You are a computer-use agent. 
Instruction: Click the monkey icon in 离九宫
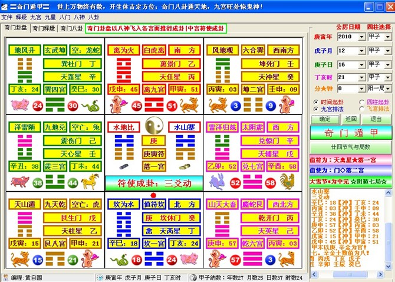pyautogui.click(x=119, y=105)
